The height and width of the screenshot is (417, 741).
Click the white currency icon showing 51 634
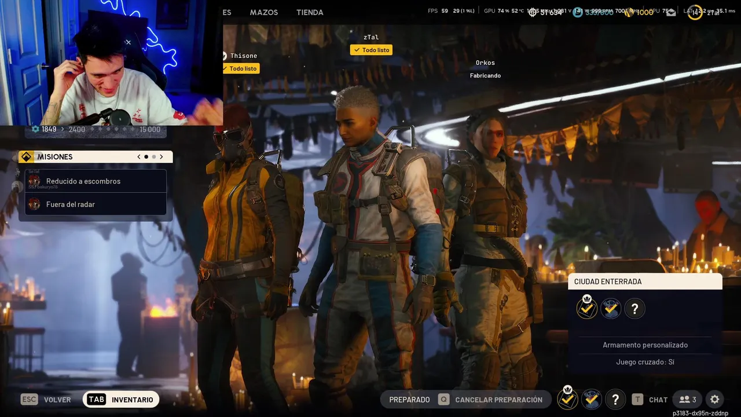[533, 12]
